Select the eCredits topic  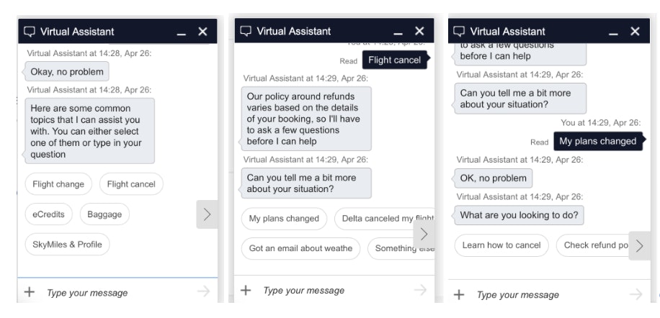[49, 214]
